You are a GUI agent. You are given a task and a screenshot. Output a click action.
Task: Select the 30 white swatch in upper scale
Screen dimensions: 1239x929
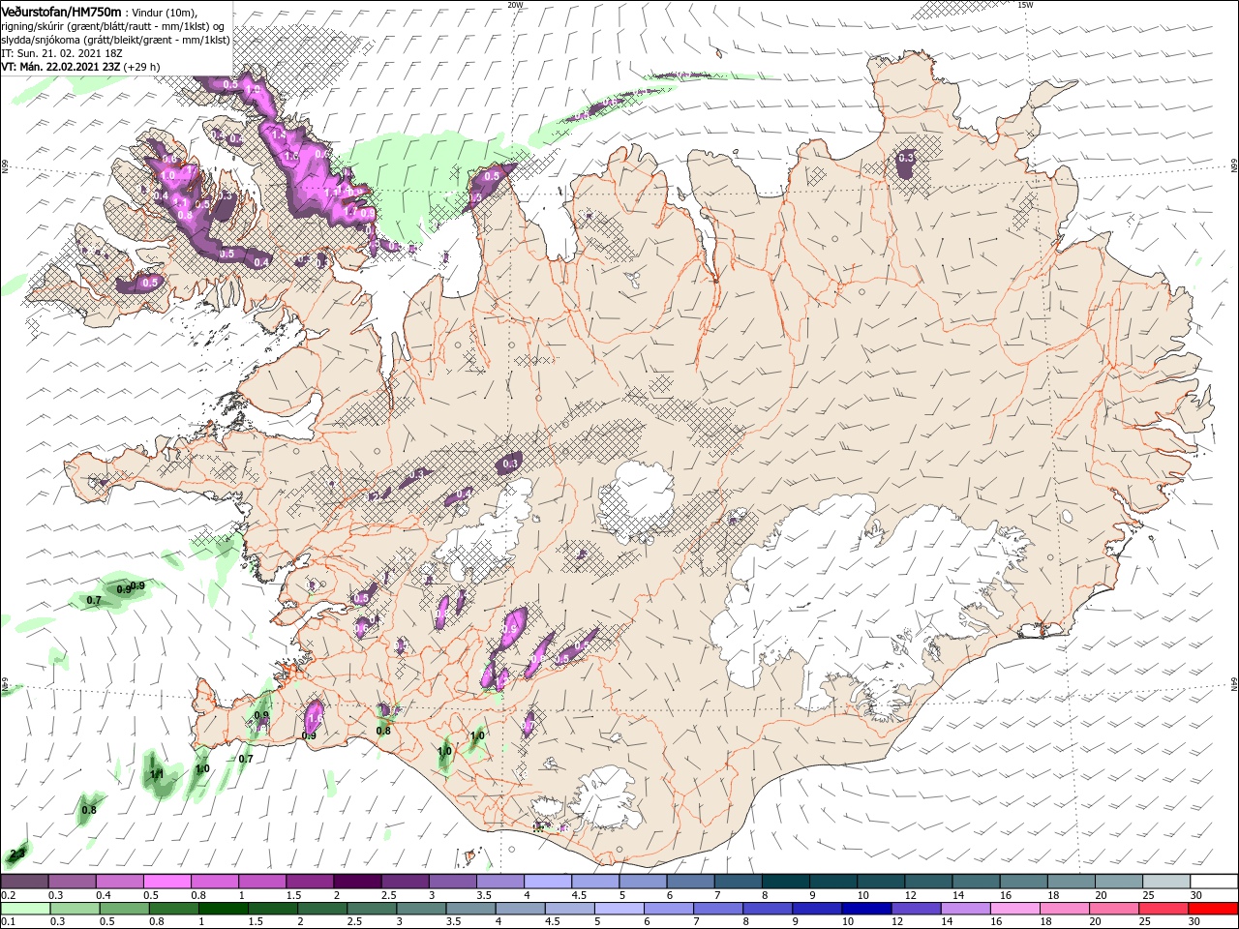pyautogui.click(x=1215, y=882)
